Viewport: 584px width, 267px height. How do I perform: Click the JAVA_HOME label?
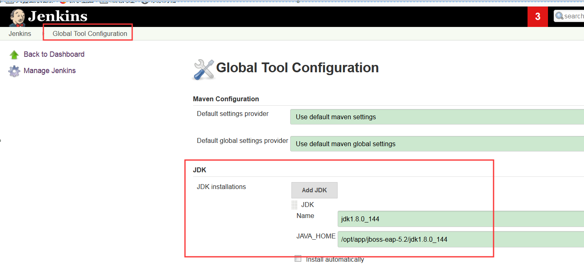(316, 236)
